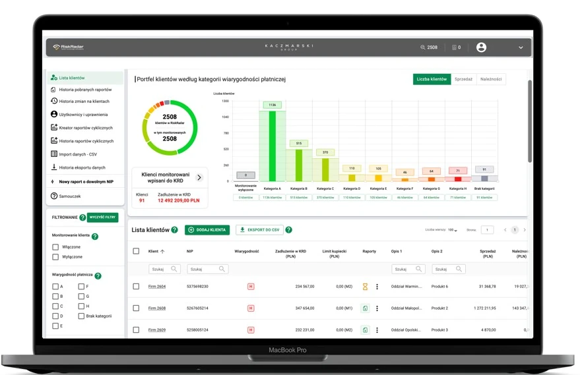Enable the Włączone monitoring checkbox
Viewport: 580px width, 375px height.
[x=55, y=246]
